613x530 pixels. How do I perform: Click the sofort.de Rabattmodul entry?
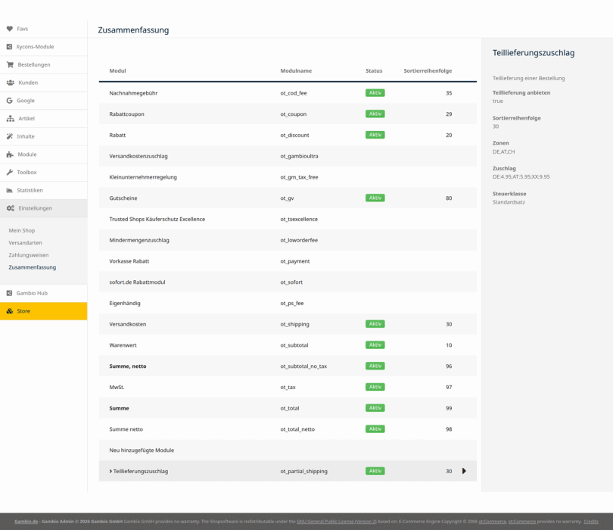point(137,282)
